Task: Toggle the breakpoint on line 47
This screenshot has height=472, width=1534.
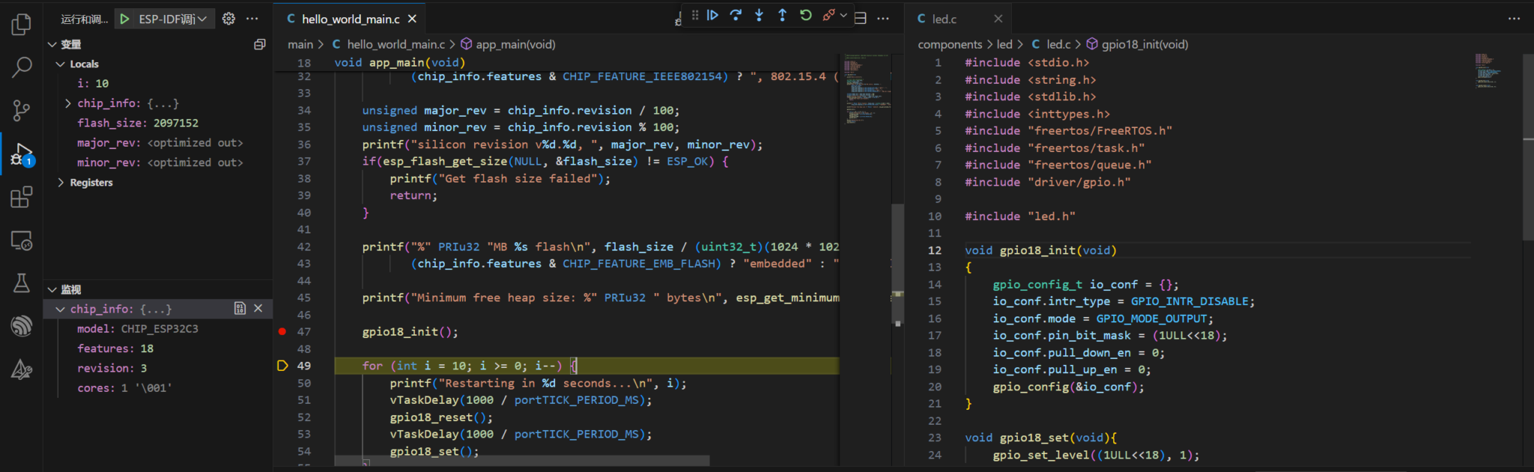Action: click(x=282, y=331)
